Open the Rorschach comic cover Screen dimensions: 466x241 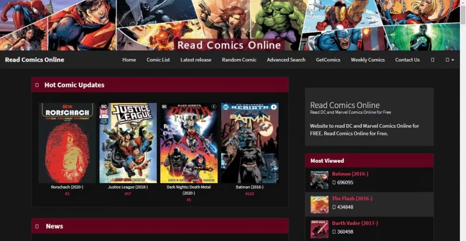point(67,143)
